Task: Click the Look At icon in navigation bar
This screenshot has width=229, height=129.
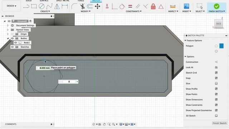Action: 99,124
